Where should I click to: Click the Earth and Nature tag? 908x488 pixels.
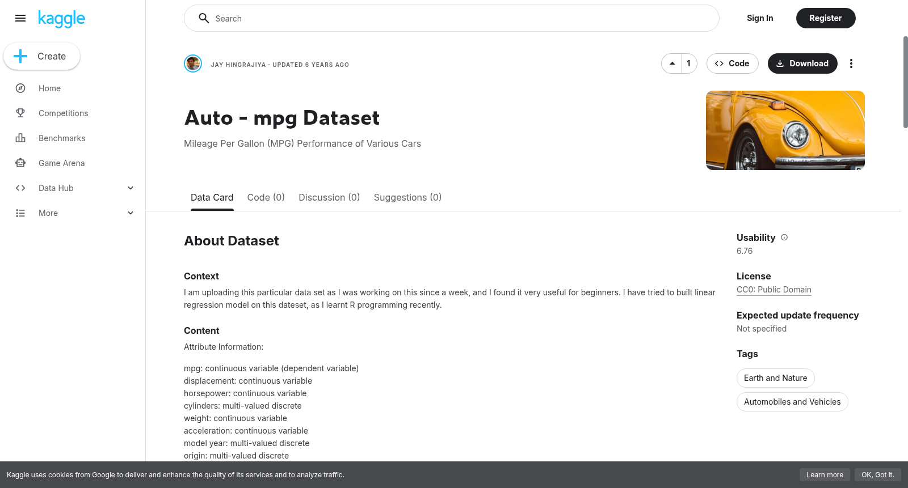click(775, 378)
